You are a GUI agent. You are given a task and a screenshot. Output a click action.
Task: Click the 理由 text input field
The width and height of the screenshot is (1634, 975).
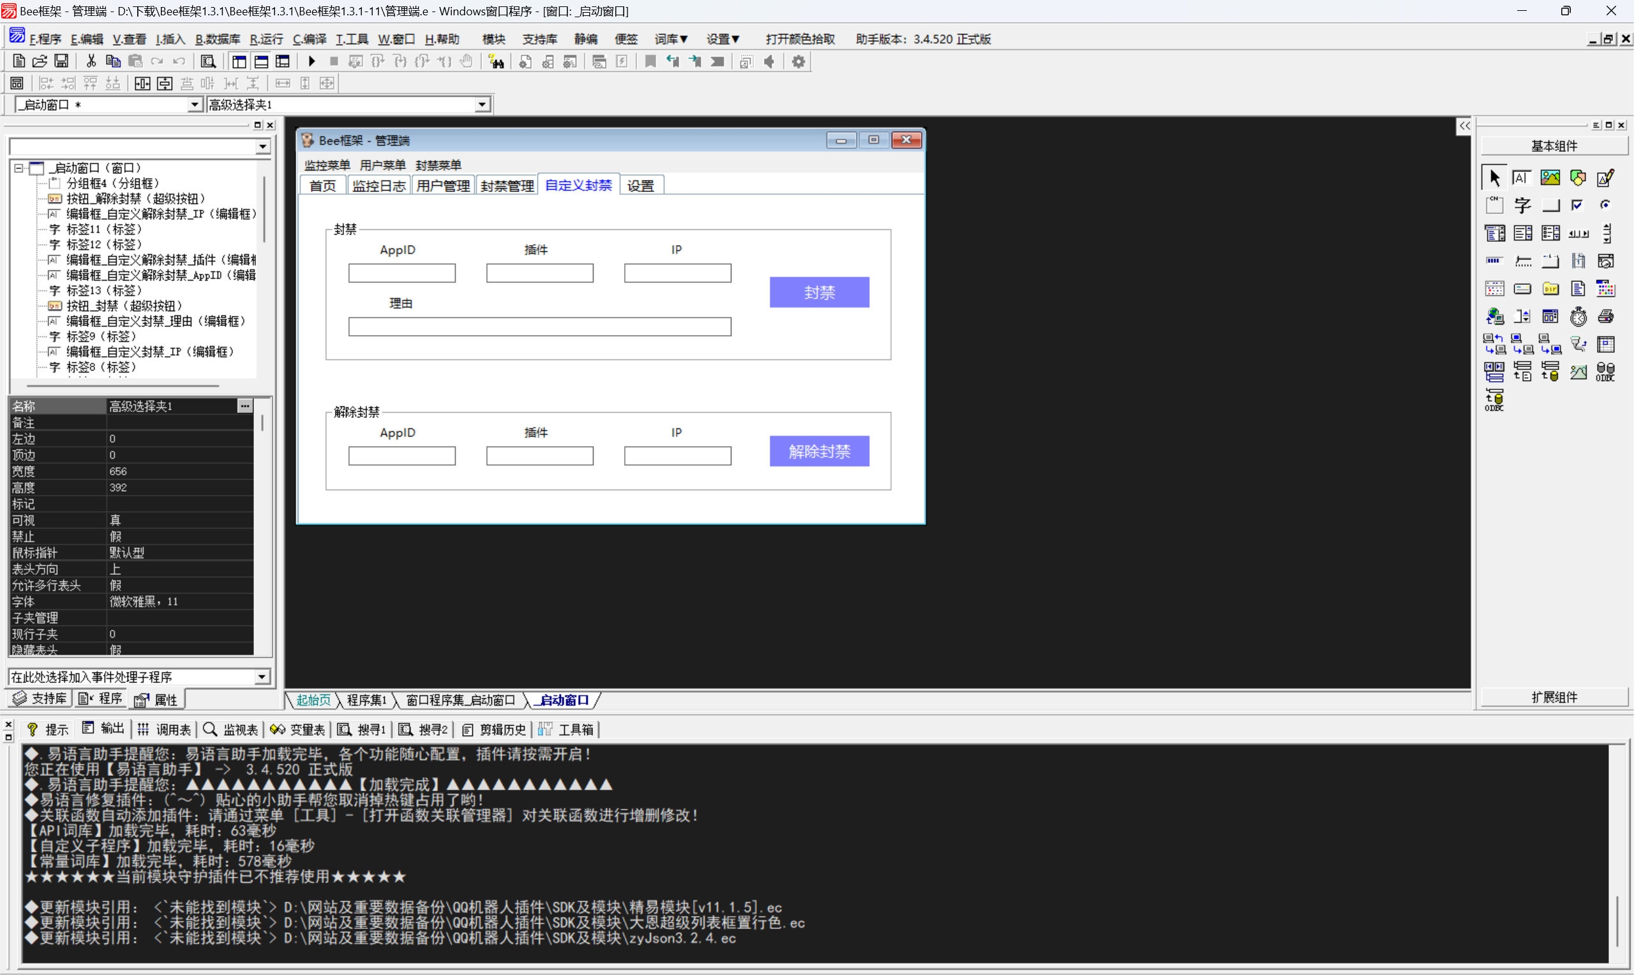click(x=539, y=327)
